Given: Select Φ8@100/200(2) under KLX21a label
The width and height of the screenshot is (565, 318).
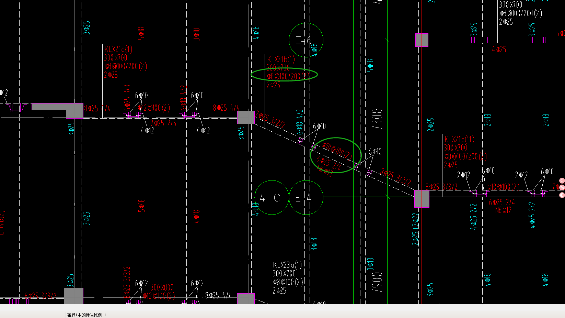Looking at the screenshot, I should (126, 66).
